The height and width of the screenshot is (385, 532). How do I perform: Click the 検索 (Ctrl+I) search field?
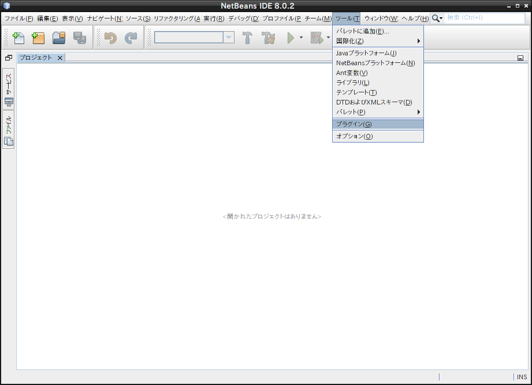(x=485, y=18)
